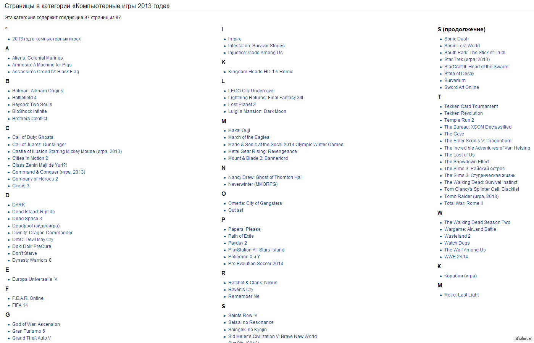Click the Payday 2 link

coord(237,243)
